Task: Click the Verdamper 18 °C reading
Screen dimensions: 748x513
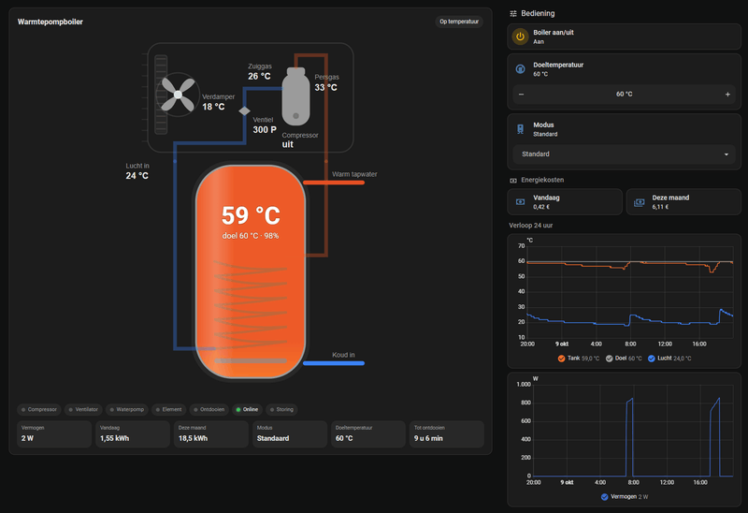Action: [x=218, y=102]
